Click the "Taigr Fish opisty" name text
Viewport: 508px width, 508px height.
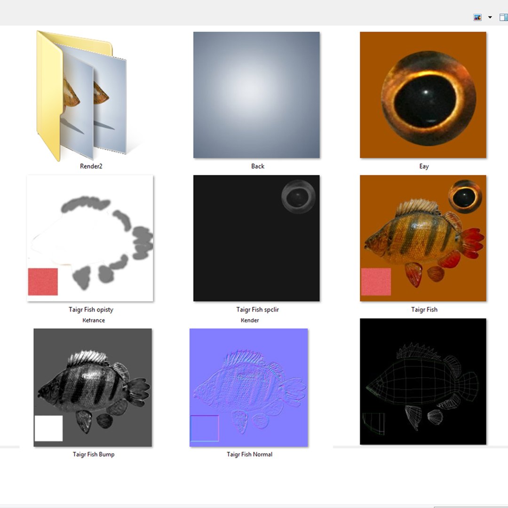pos(91,310)
